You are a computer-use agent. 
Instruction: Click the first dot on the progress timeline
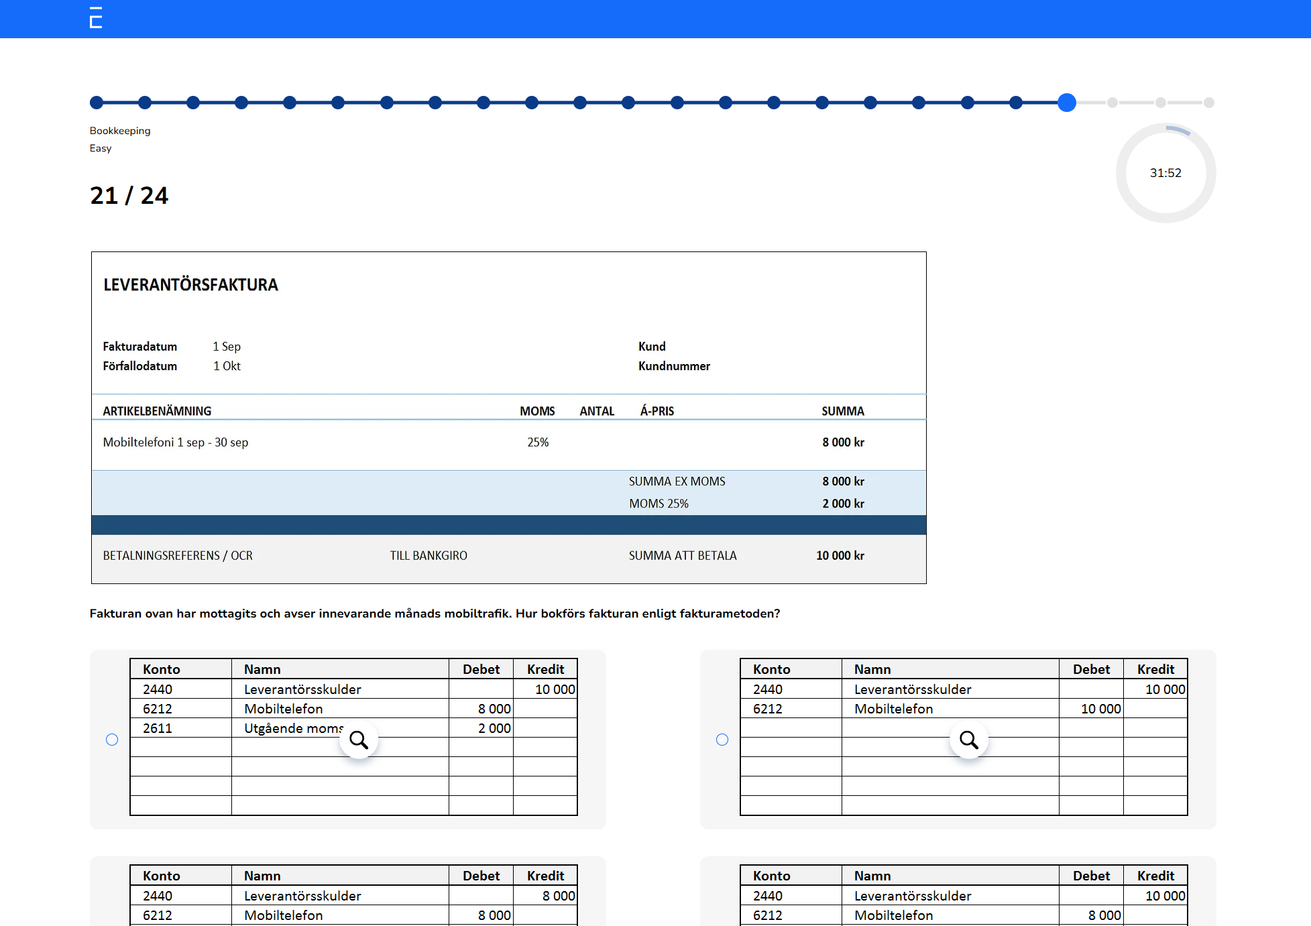97,103
